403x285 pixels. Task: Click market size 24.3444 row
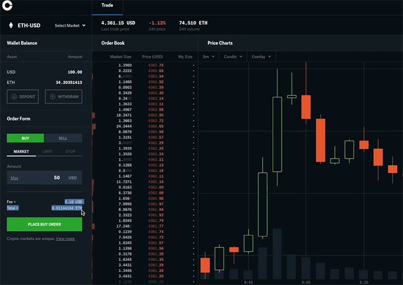tap(124, 126)
